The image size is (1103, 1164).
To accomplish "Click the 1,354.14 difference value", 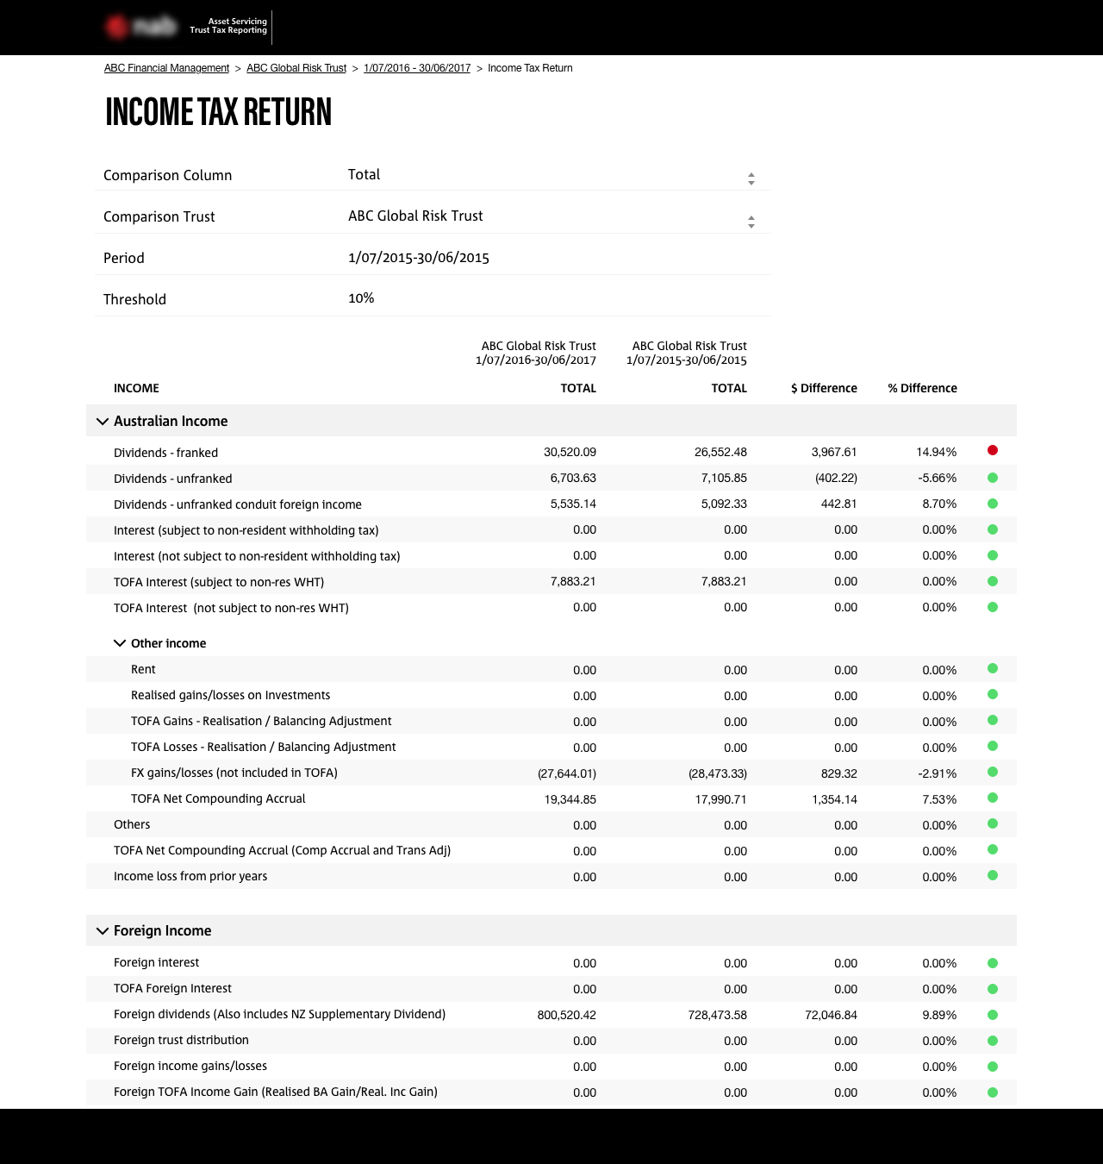I will point(834,799).
